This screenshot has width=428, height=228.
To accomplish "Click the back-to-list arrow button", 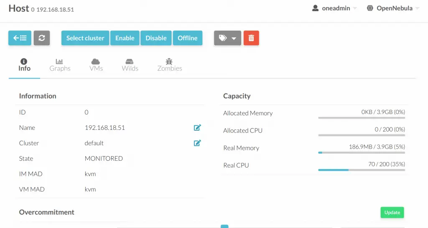I will (x=20, y=38).
